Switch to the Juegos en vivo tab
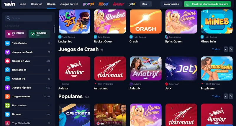Image resolution: width=236 pixels, height=126 pixels. pyautogui.click(x=69, y=4)
